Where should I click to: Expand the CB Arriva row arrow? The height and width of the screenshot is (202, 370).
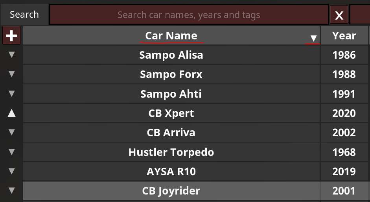tap(11, 132)
